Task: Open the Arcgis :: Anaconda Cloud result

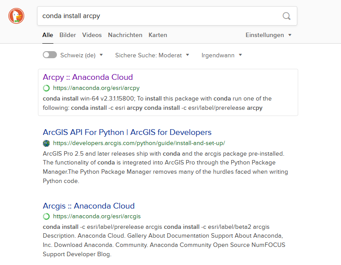Action: click(89, 206)
